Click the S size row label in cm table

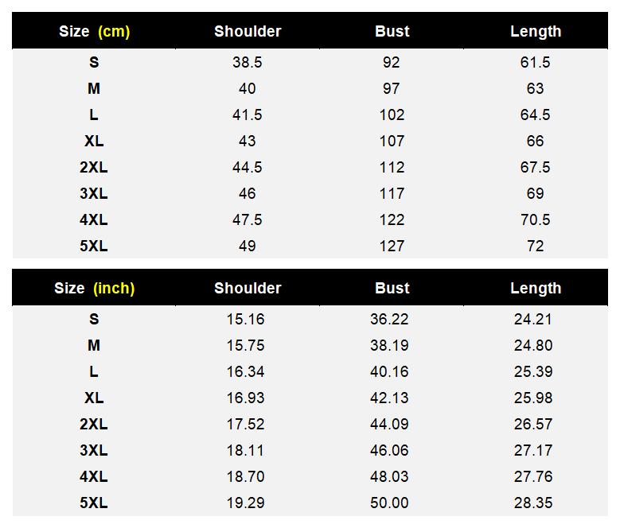(x=94, y=63)
